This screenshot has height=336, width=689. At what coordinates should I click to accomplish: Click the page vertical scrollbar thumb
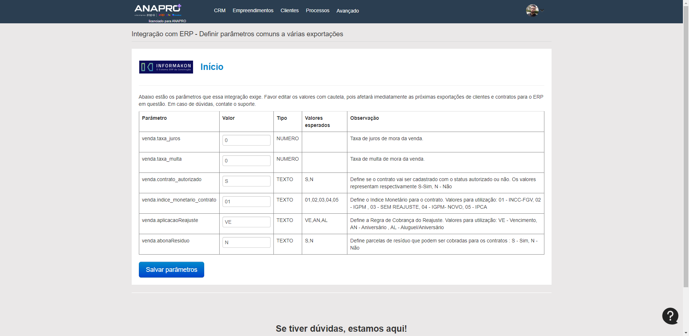tap(686, 143)
